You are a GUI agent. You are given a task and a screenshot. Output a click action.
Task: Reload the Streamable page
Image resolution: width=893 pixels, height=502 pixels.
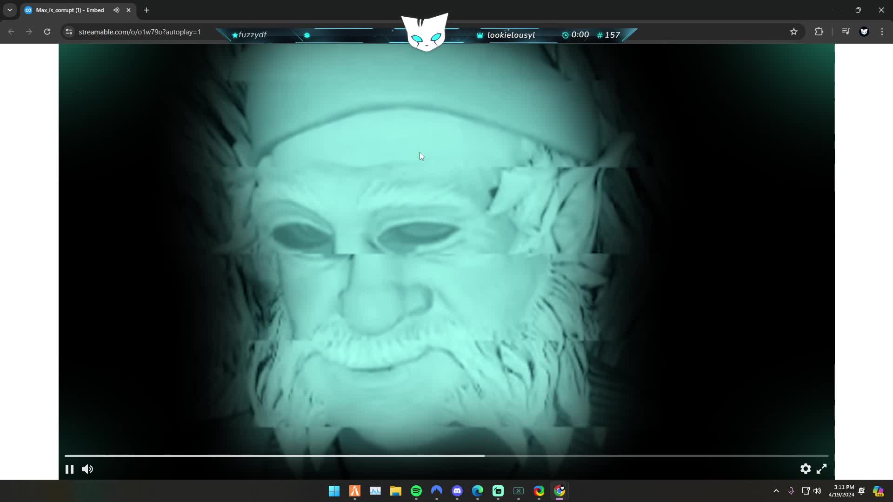click(x=47, y=32)
